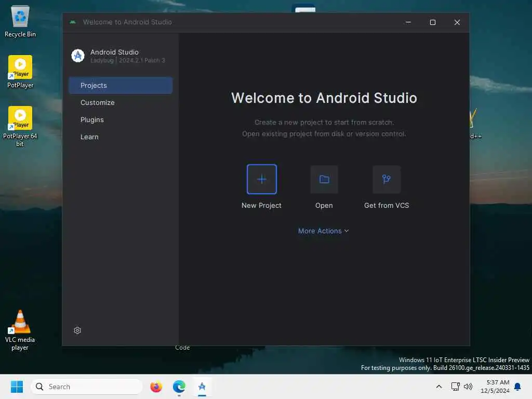The image size is (532, 399).
Task: Go to the Learn tab
Action: pyautogui.click(x=121, y=137)
